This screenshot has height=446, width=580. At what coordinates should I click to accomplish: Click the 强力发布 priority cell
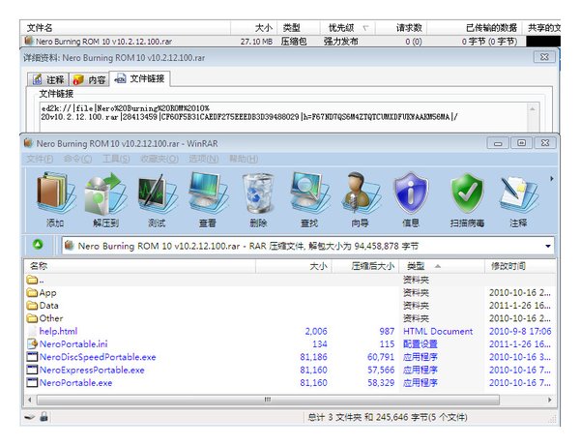[x=340, y=42]
